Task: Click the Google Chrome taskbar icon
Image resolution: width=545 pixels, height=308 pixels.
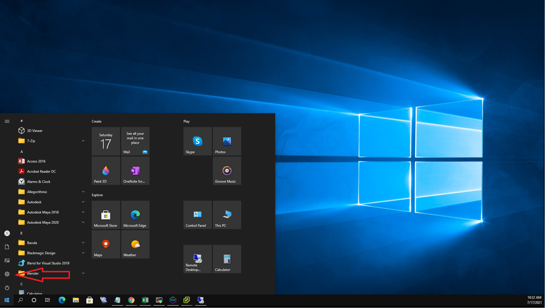Action: 131,300
